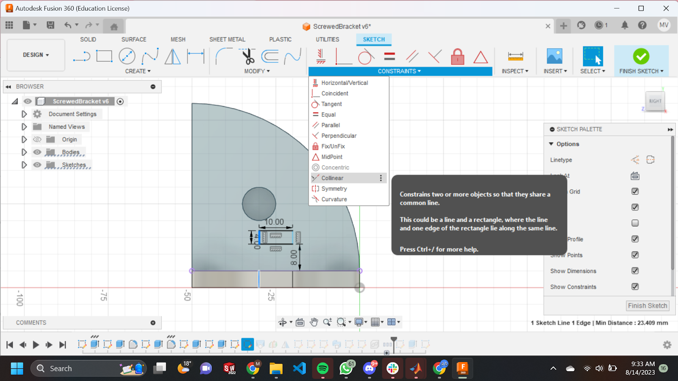Toggle the Show Profile checkbox
Viewport: 678px width, 381px height.
(x=635, y=239)
